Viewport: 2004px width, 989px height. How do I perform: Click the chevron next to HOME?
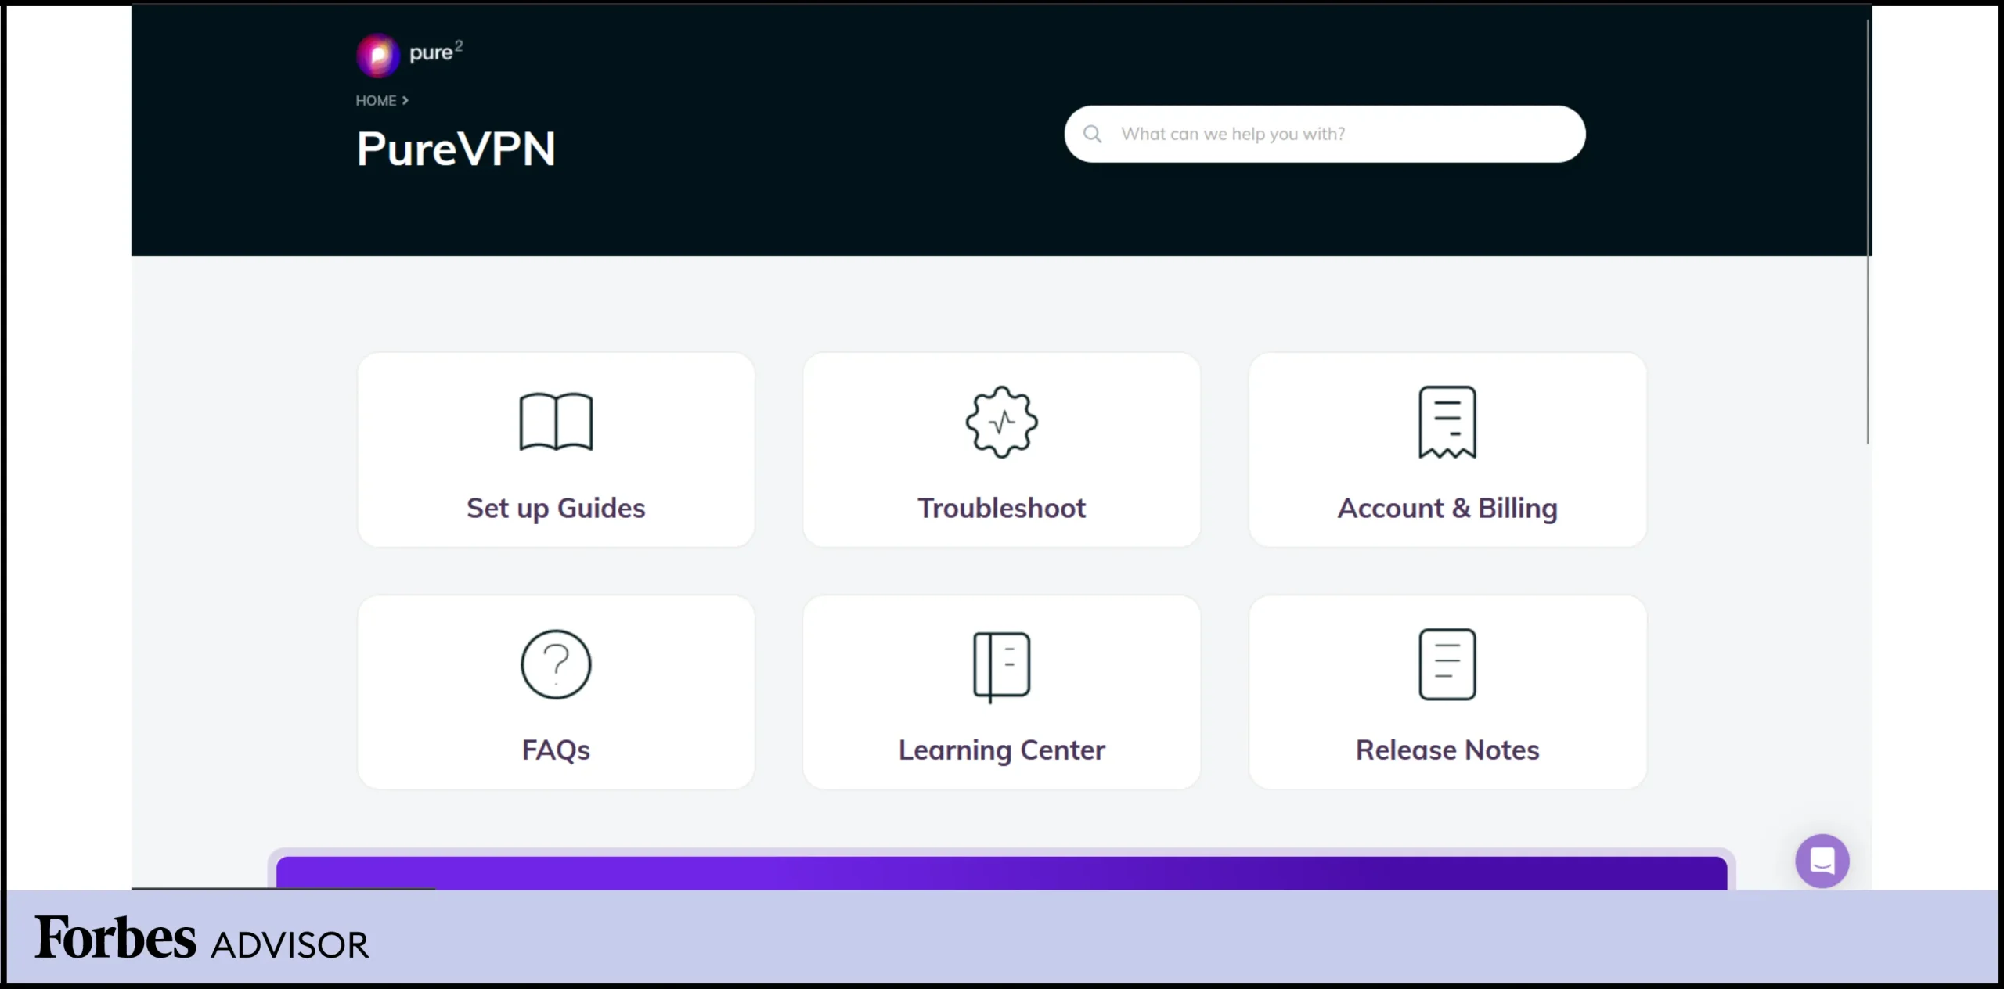click(405, 101)
